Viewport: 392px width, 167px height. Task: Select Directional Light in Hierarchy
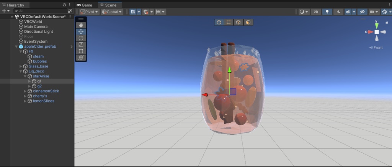tap(39, 32)
